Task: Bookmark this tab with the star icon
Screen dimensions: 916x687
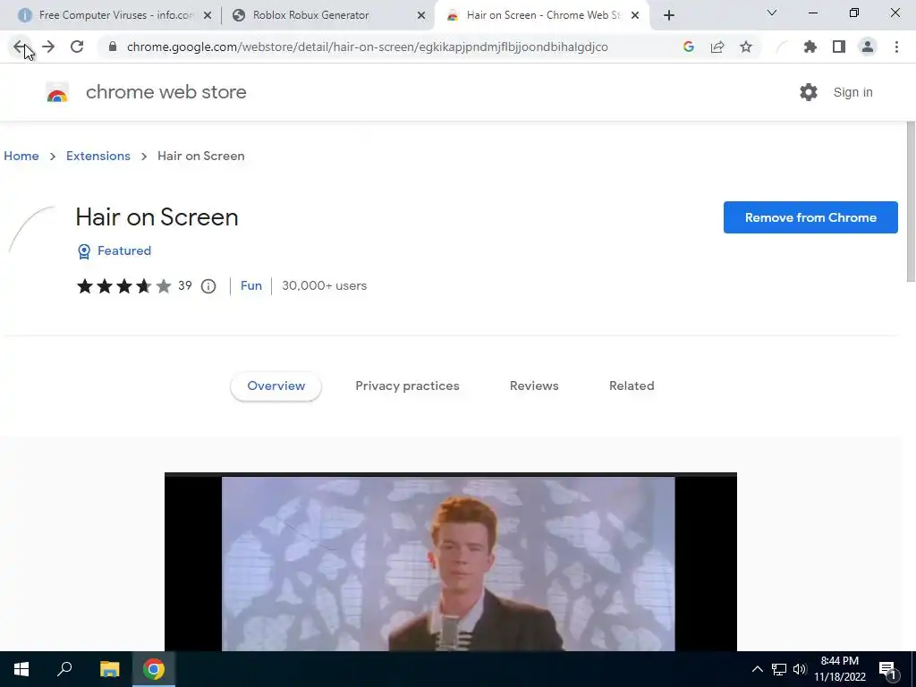Action: (746, 47)
